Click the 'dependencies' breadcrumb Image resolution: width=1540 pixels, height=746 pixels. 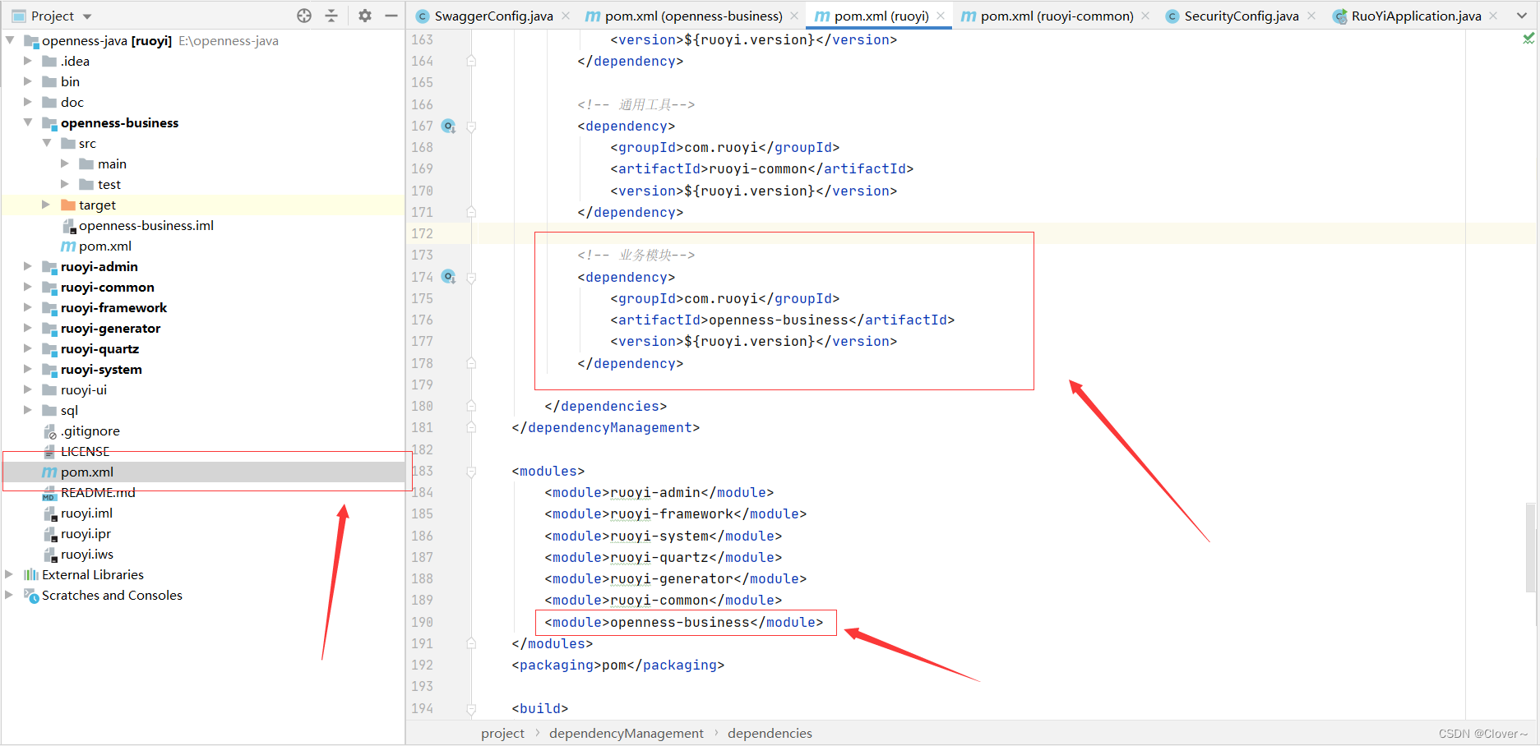pos(770,733)
